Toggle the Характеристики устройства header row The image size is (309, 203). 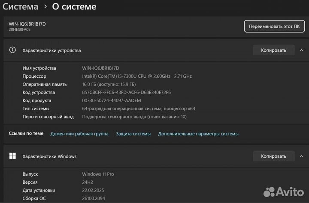[x=129, y=50]
